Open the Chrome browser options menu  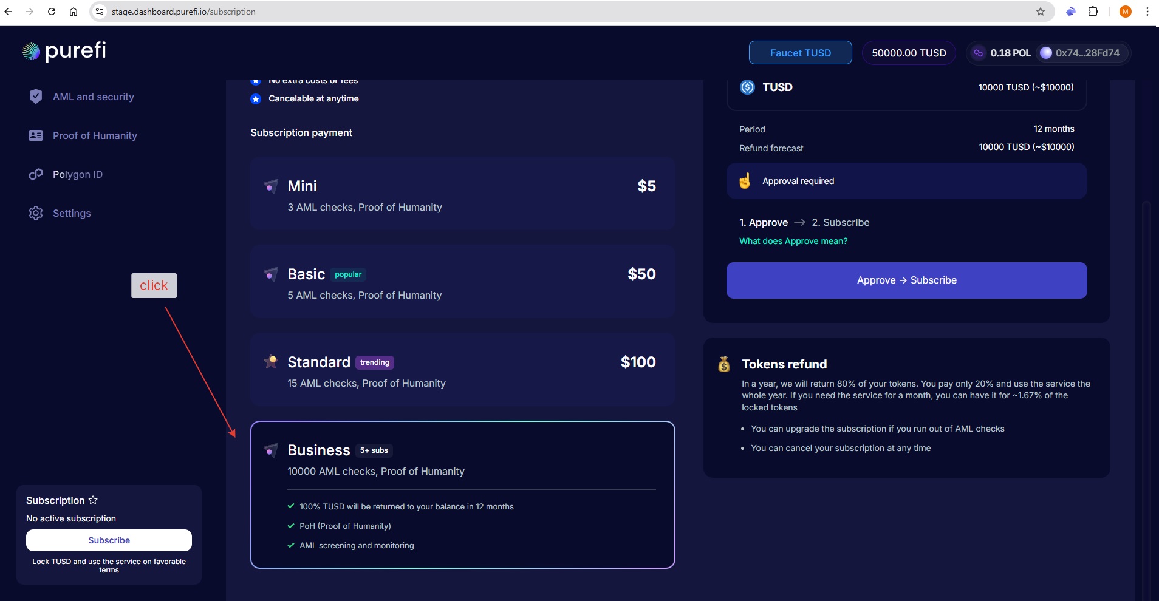point(1147,12)
